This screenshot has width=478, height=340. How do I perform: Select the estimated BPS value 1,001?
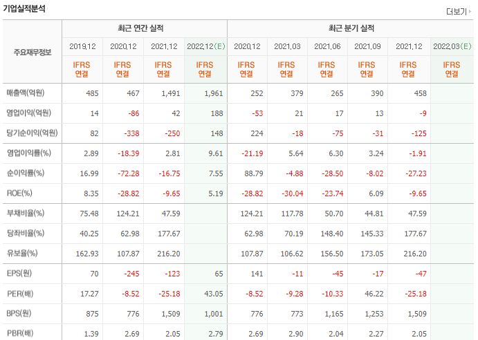214,314
